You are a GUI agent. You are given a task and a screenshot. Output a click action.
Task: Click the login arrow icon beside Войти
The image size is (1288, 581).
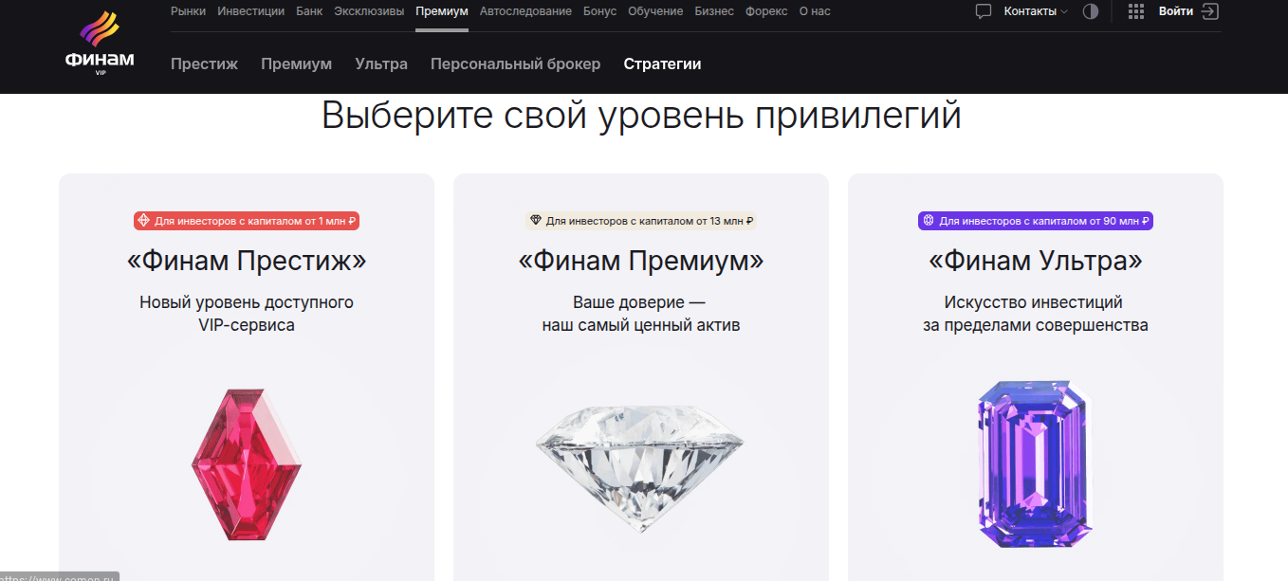coord(1209,11)
